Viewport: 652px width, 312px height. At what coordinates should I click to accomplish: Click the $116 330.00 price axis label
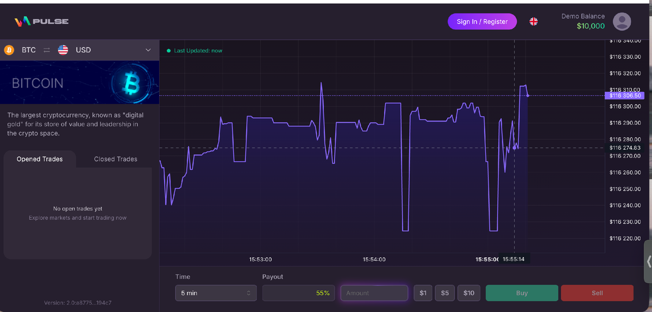pyautogui.click(x=625, y=56)
